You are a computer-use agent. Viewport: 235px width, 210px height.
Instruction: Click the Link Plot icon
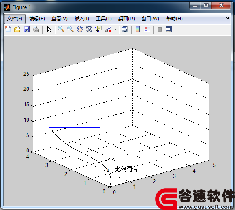click(x=125, y=29)
